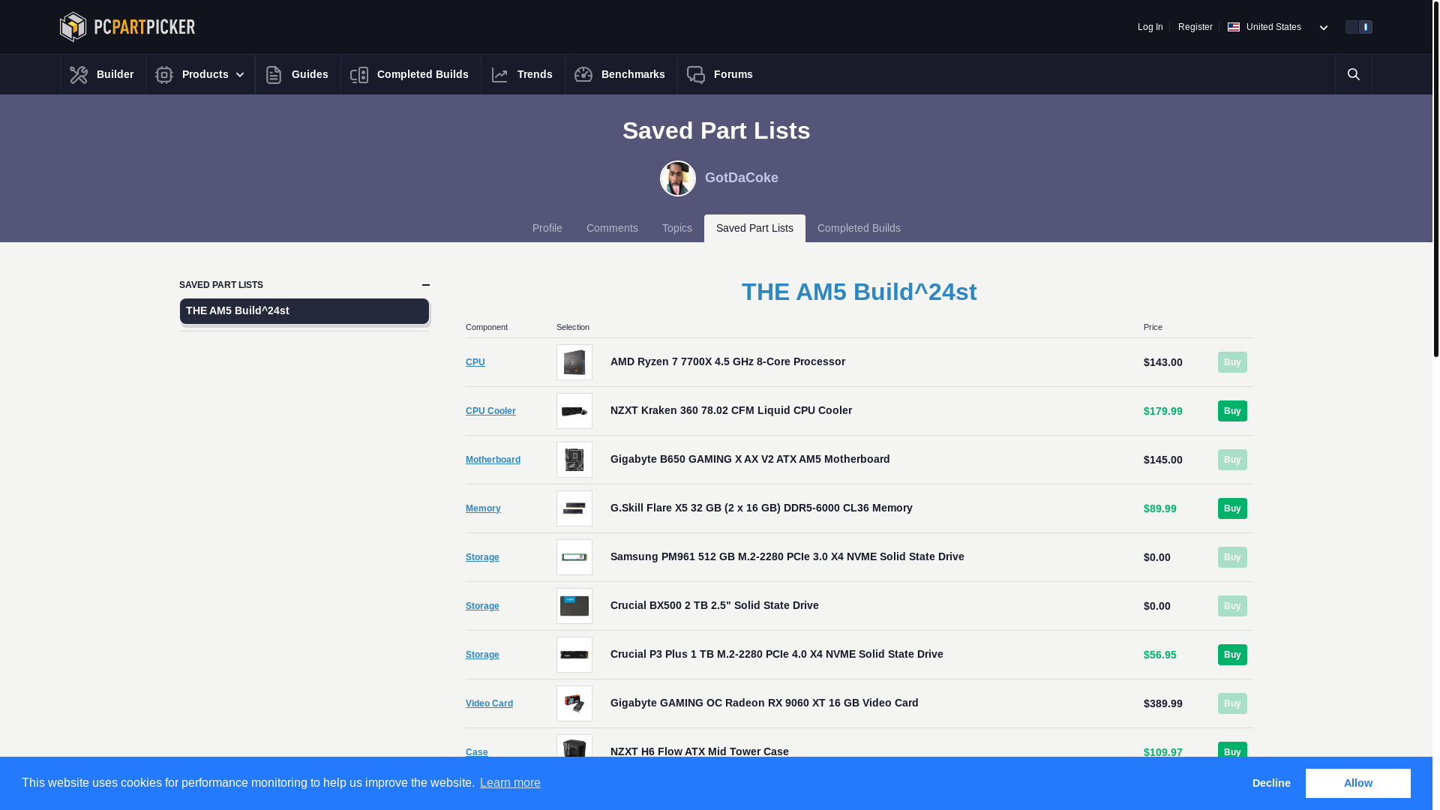The width and height of the screenshot is (1440, 810).
Task: Click the page vertical scrollbar
Action: (x=1436, y=178)
